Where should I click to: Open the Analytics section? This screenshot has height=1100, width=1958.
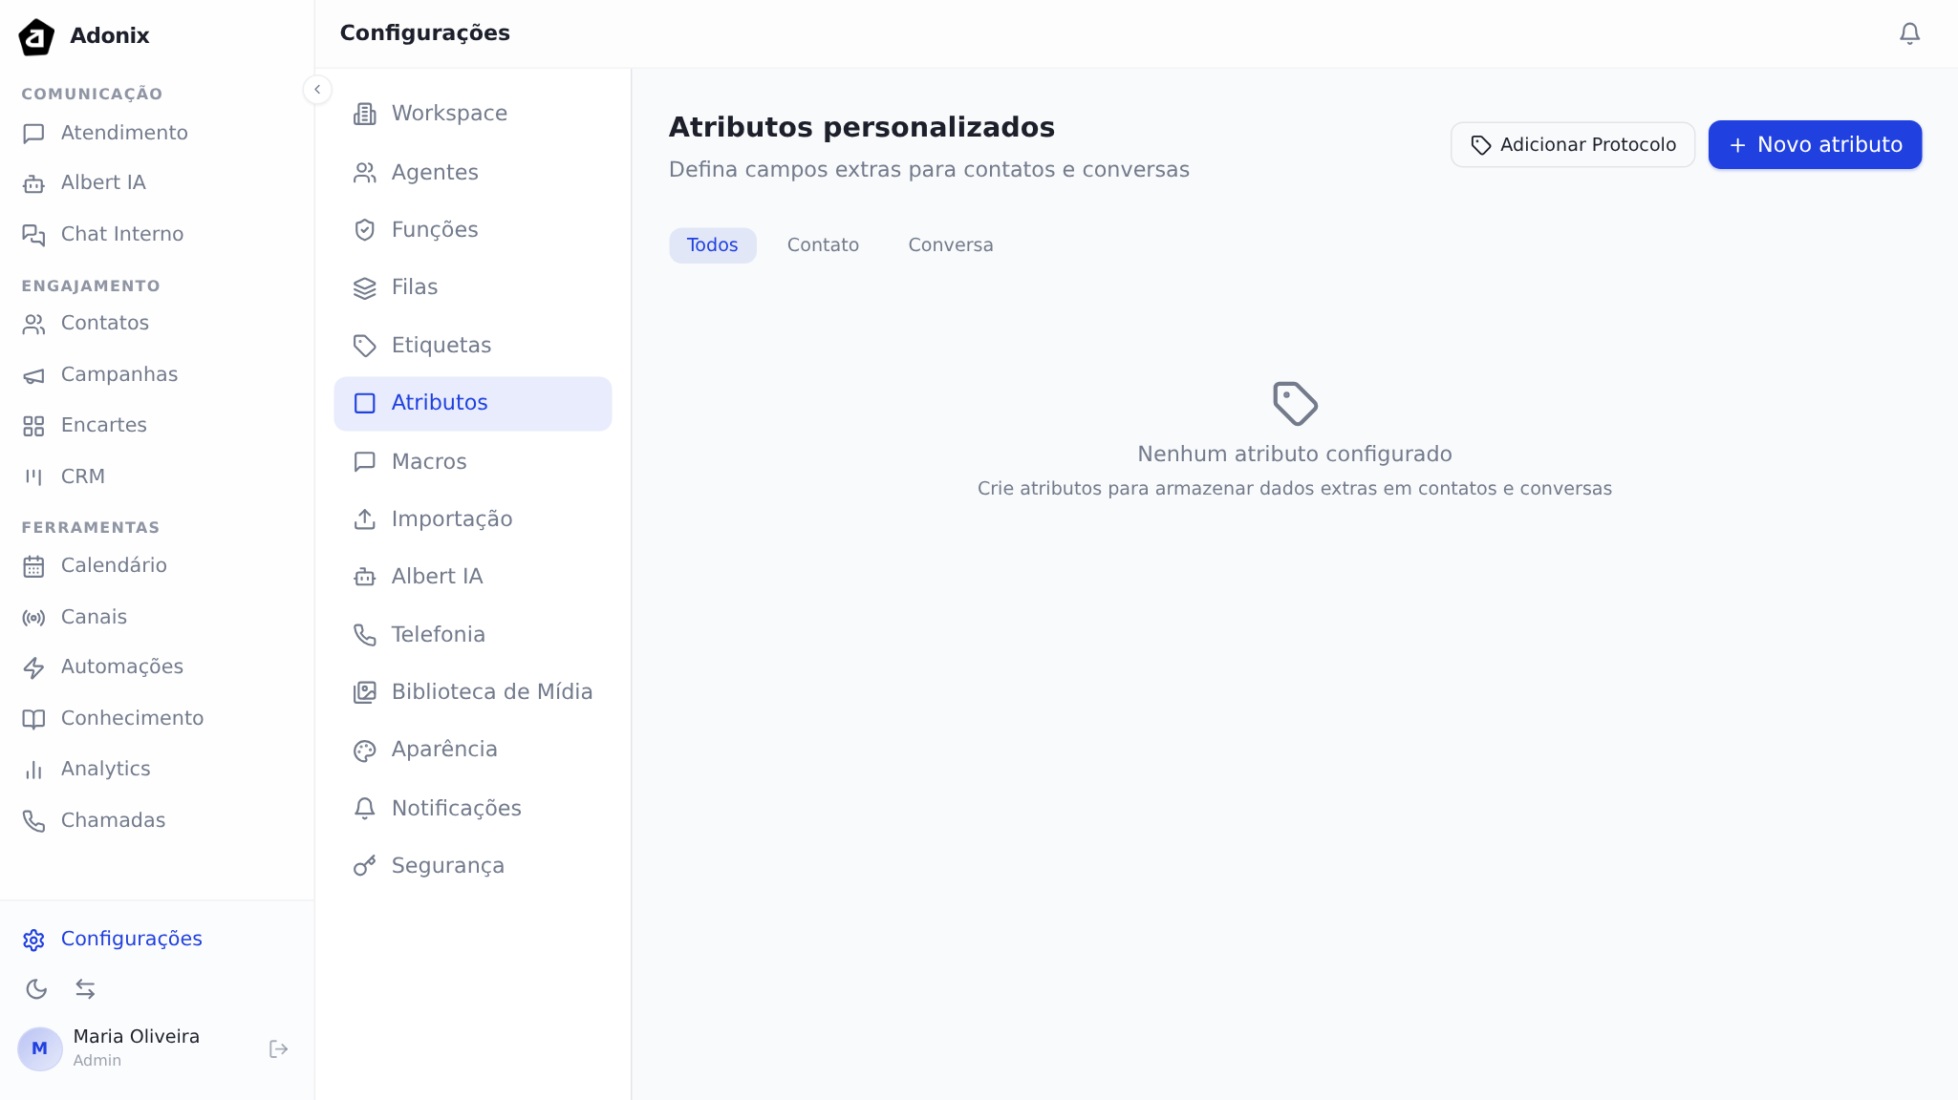[x=105, y=768]
